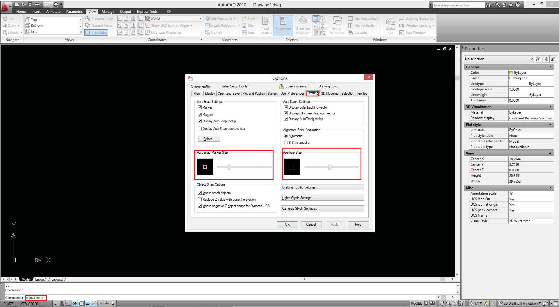The height and width of the screenshot is (307, 559).
Task: Open the Home ribbon tab
Action: point(21,12)
